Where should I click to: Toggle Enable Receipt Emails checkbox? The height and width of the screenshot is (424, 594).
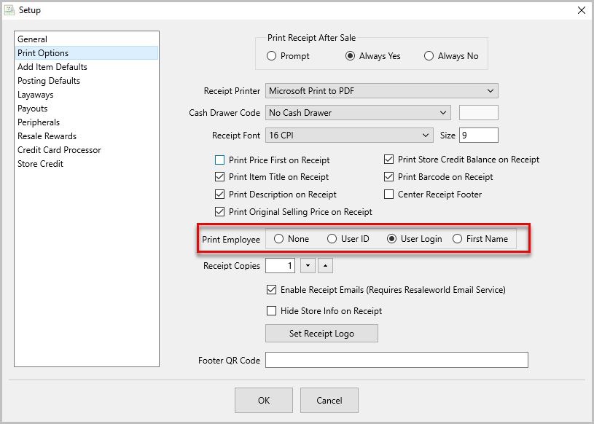[x=271, y=290]
